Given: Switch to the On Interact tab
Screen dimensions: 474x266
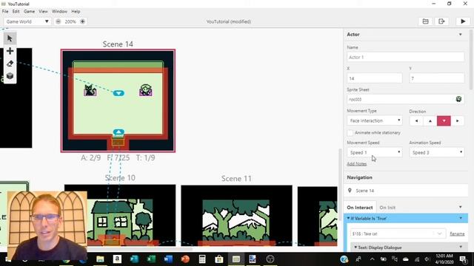Looking at the screenshot, I should click(360, 208).
